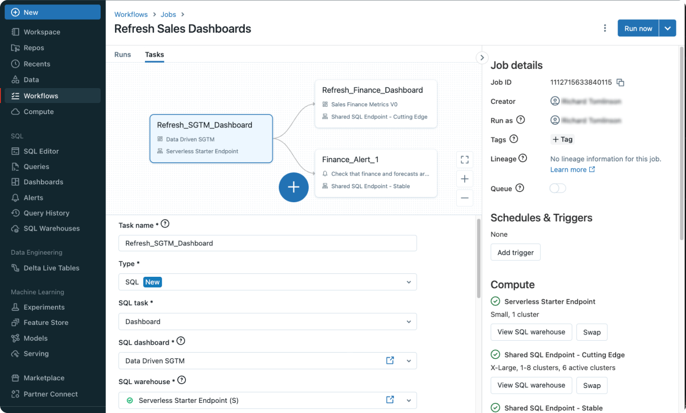Click the task form's vertical scrollbar

[x=478, y=260]
